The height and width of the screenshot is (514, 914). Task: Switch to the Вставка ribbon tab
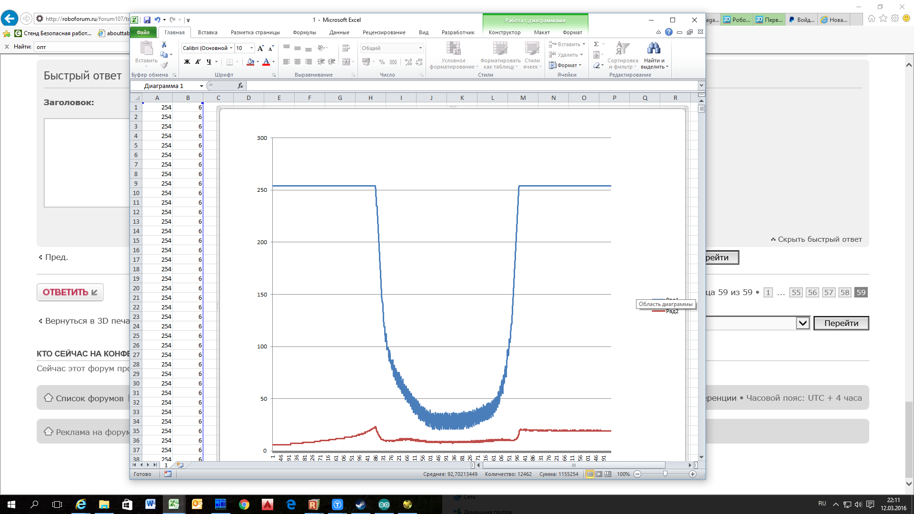coord(208,32)
